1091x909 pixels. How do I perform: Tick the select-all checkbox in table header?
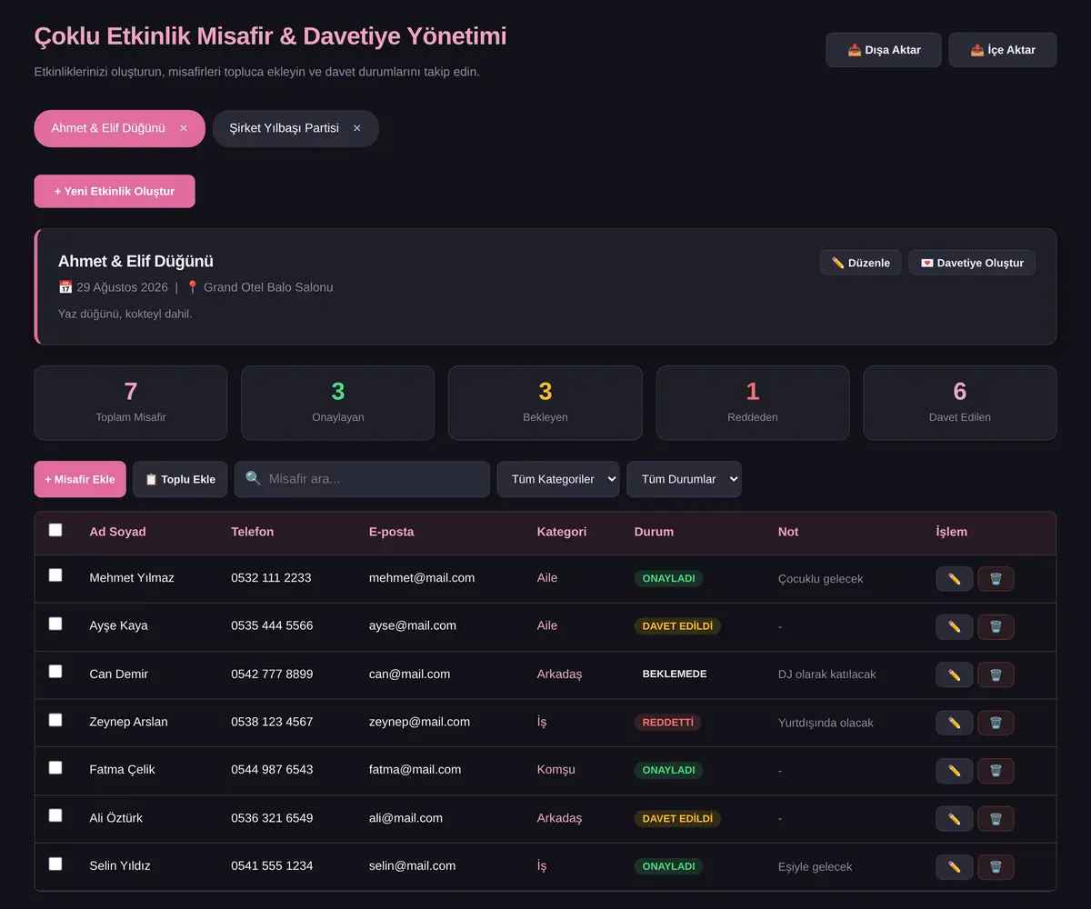[x=55, y=530]
